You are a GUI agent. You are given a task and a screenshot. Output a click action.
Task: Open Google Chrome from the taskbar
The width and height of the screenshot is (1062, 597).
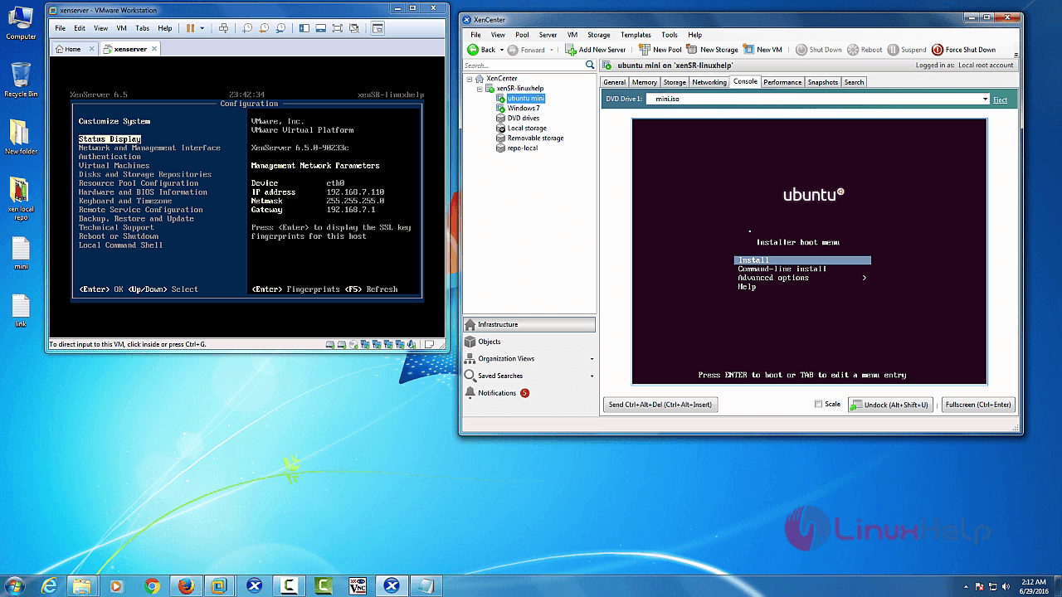pos(152,586)
